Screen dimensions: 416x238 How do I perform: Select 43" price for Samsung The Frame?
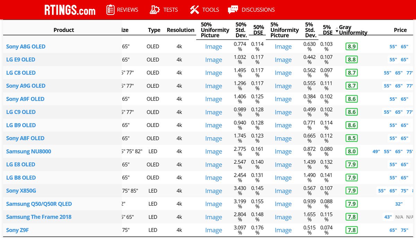pos(388,217)
